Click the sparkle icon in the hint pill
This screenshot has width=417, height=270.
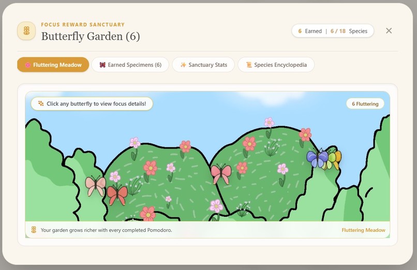(41, 103)
